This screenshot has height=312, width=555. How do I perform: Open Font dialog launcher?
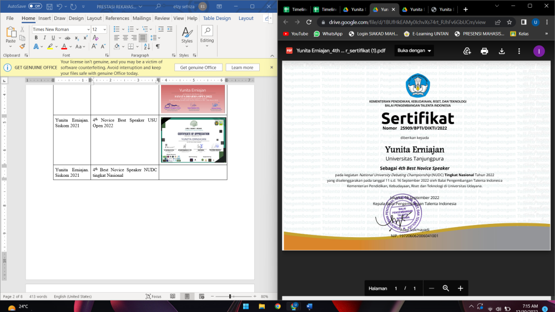[107, 55]
